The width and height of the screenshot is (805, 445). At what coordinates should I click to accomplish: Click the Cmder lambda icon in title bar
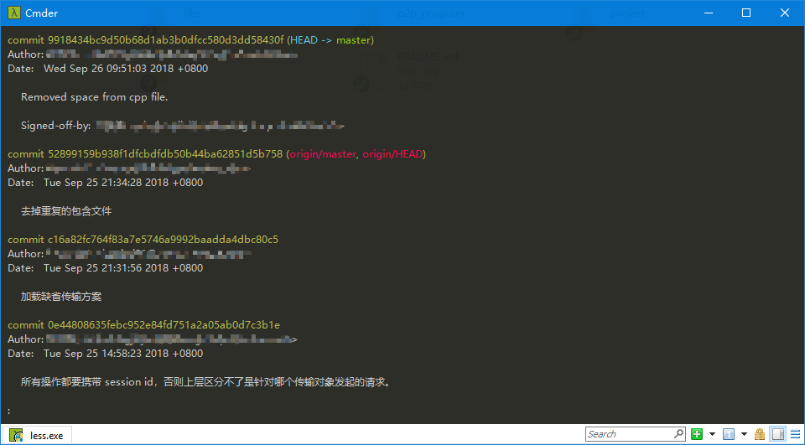(x=13, y=13)
